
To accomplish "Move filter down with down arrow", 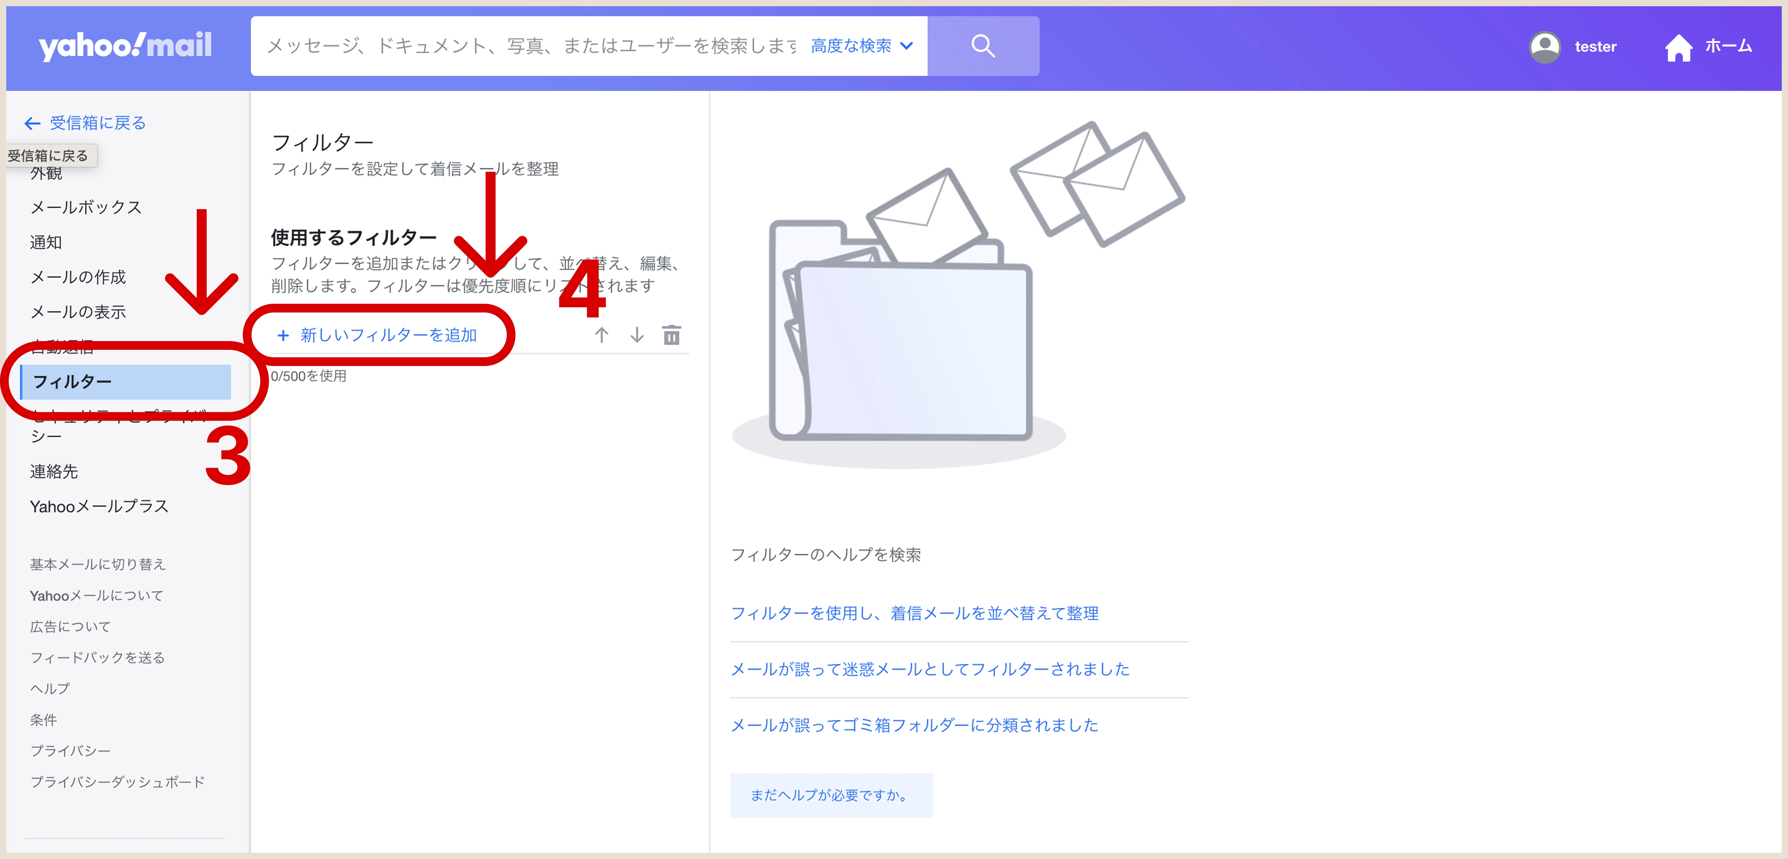I will tap(637, 335).
